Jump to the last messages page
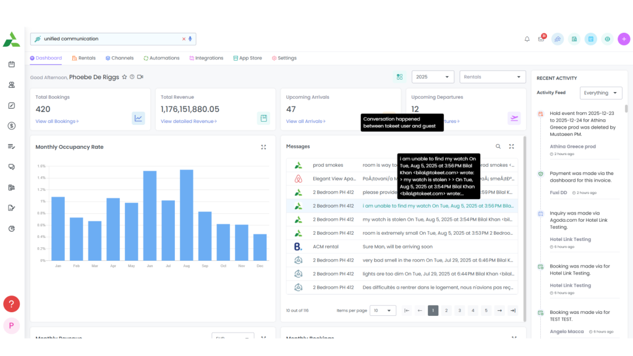The width and height of the screenshot is (633, 356). [x=512, y=310]
